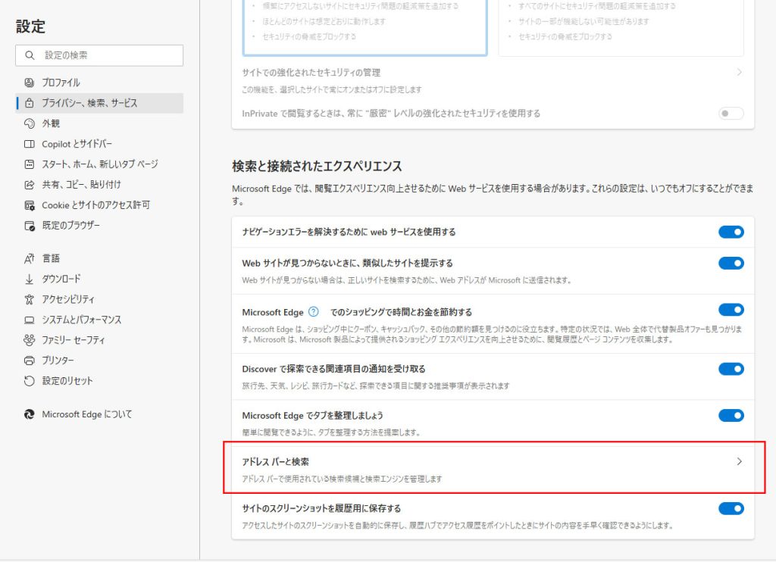Image resolution: width=776 pixels, height=562 pixels.
Task: Open ダウンロード using its arrow icon
Action: coord(30,279)
